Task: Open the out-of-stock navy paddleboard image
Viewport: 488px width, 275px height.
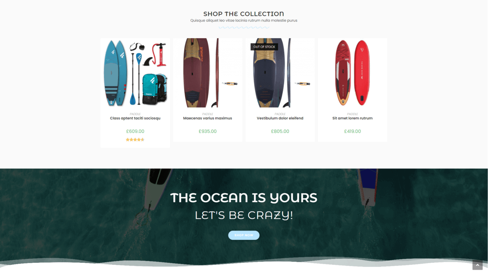Action: pos(280,73)
